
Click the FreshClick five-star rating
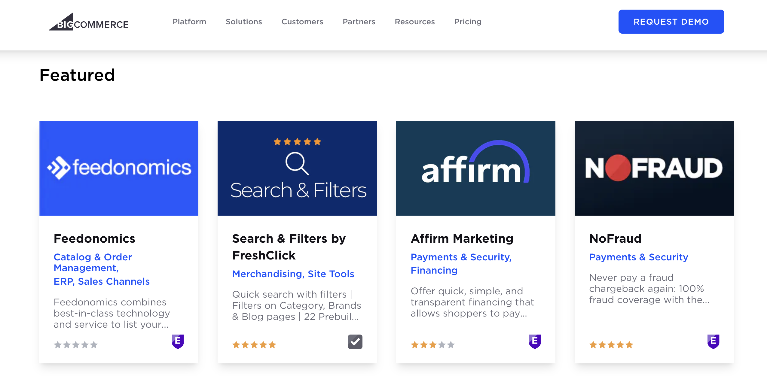254,345
